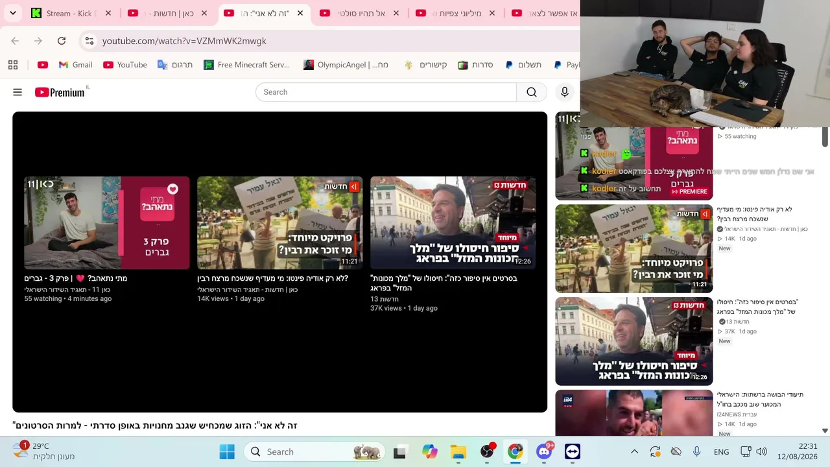Focus the YouTube search field
The image size is (830, 467).
[386, 92]
